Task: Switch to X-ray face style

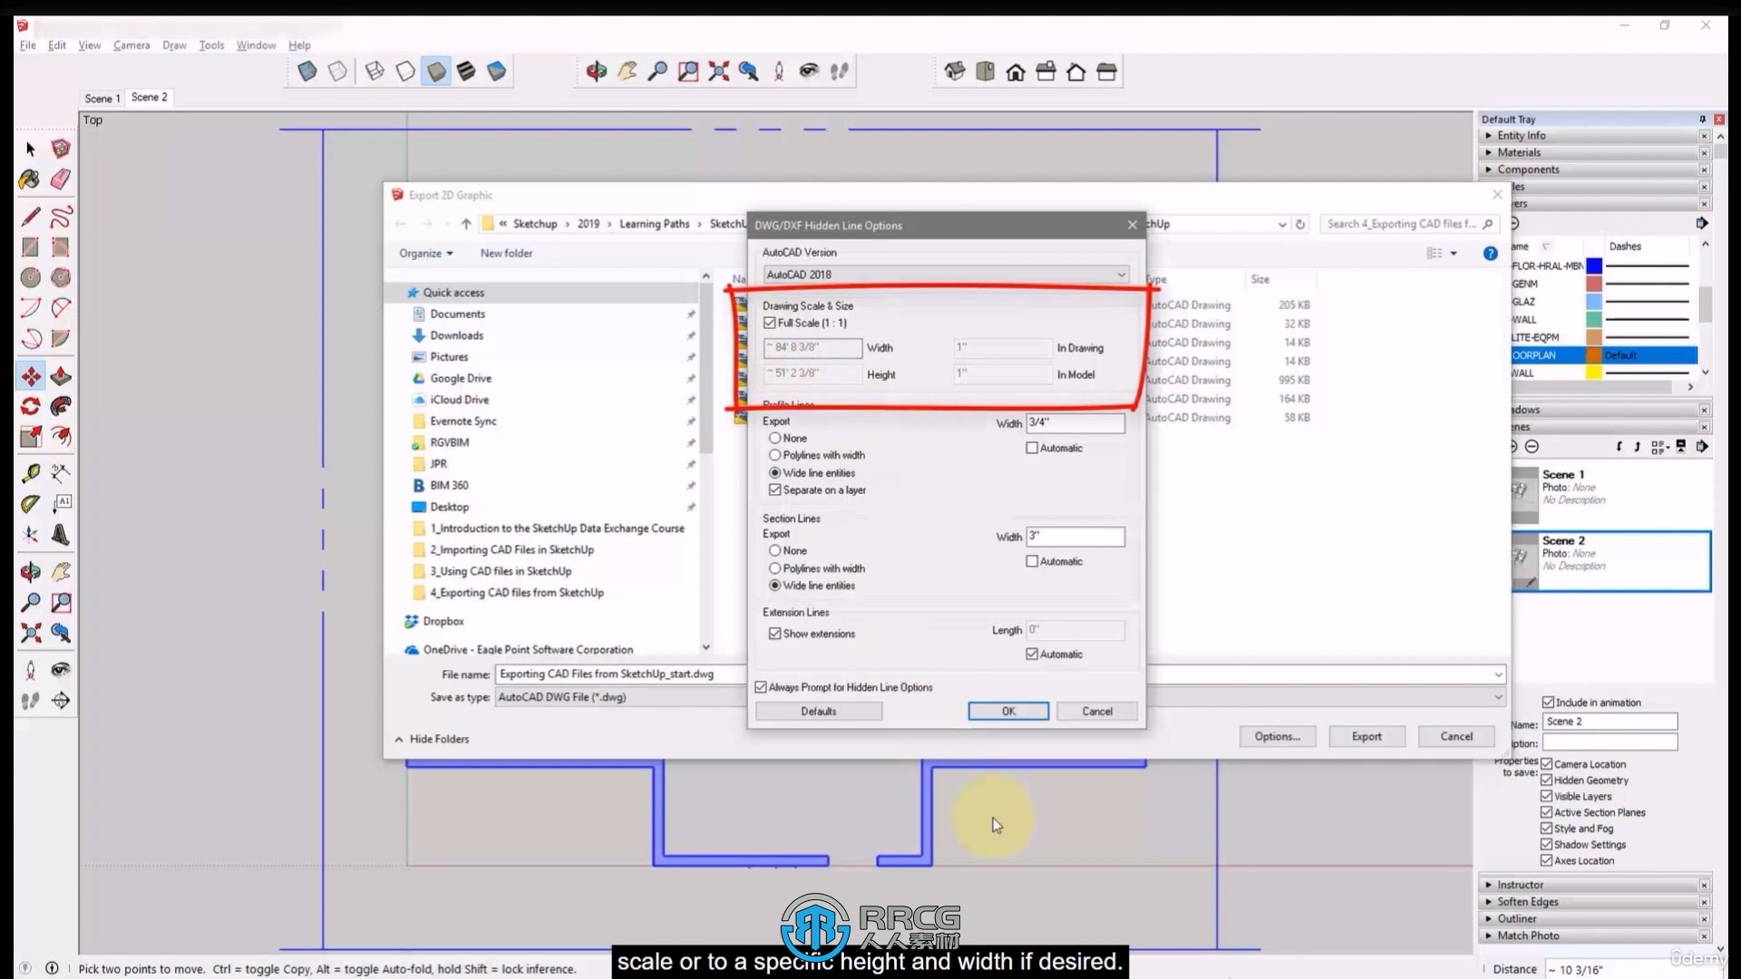Action: [307, 72]
